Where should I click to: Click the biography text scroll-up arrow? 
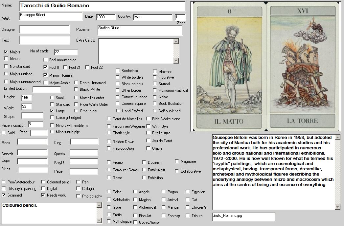coord(338,137)
